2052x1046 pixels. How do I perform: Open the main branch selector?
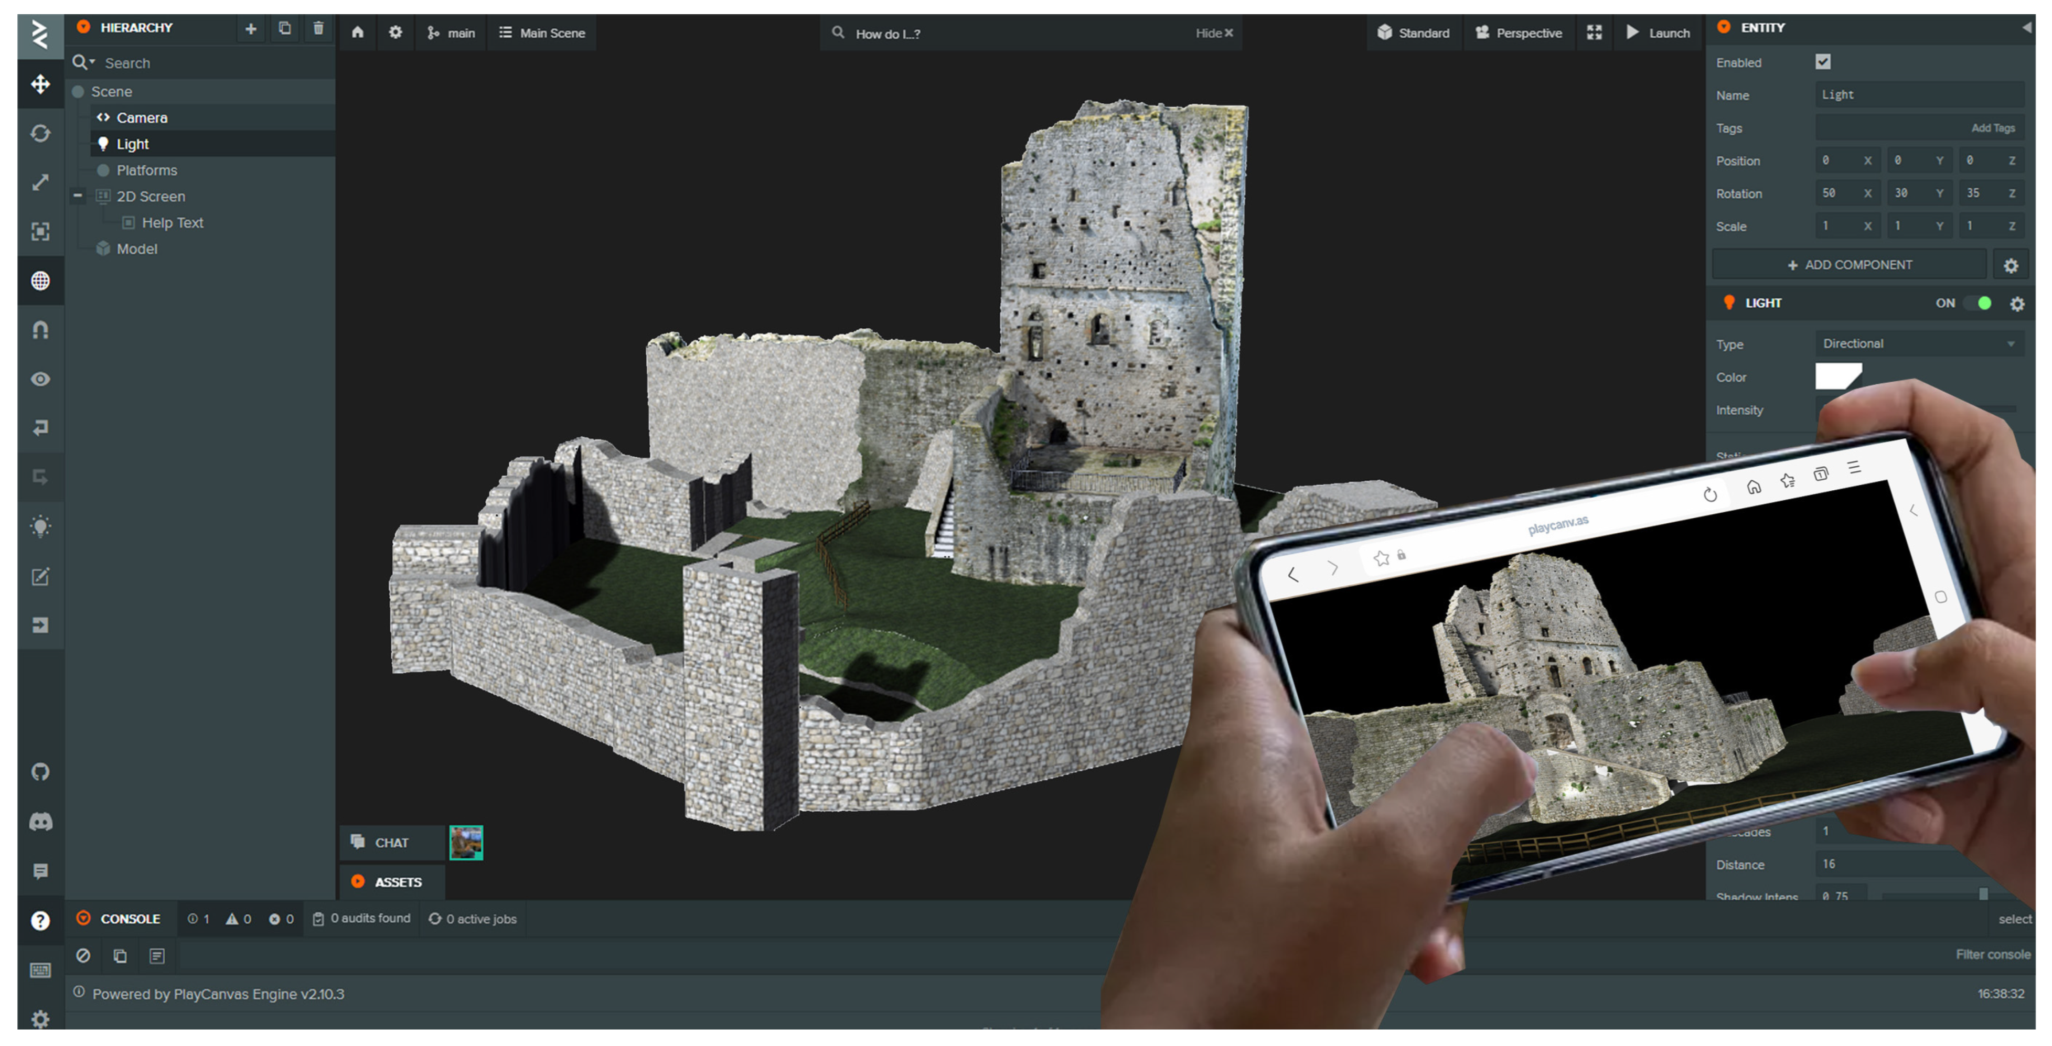tap(451, 33)
